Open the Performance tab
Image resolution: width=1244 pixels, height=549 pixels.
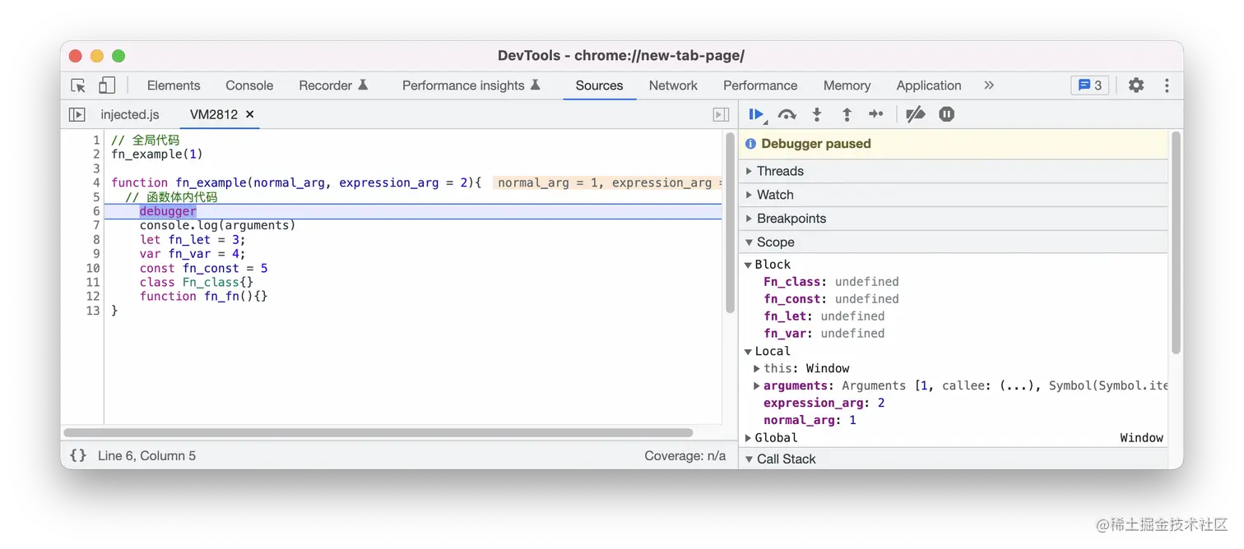coord(760,85)
